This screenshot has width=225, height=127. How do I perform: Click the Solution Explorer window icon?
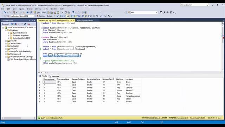click(161, 13)
